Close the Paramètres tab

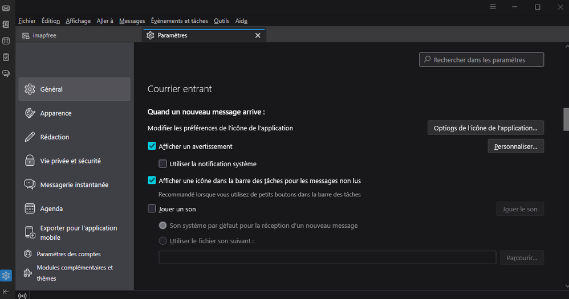258,35
